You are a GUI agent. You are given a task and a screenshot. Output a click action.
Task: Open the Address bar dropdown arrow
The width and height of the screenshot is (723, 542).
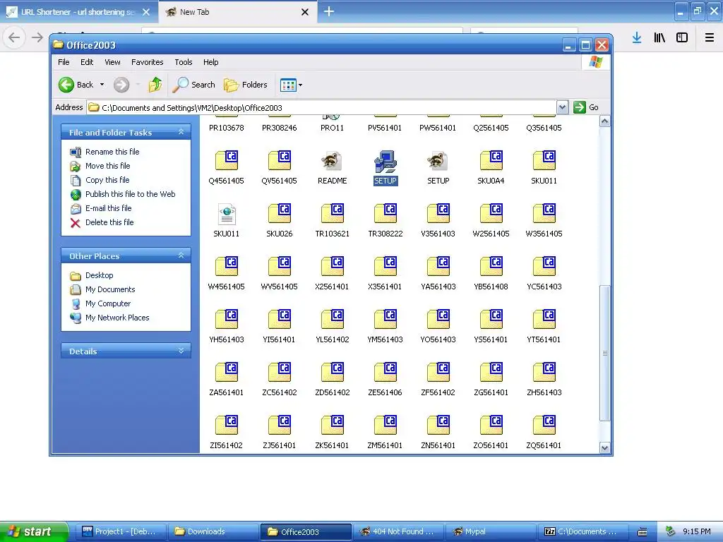pos(562,108)
